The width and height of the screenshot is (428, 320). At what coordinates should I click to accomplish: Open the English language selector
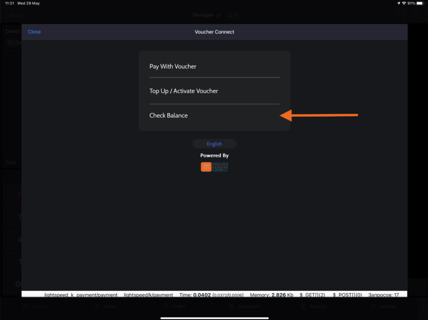214,144
